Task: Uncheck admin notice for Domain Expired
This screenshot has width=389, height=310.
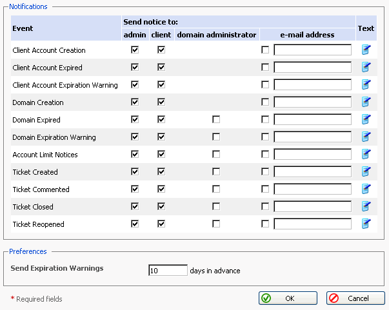Action: (x=135, y=119)
